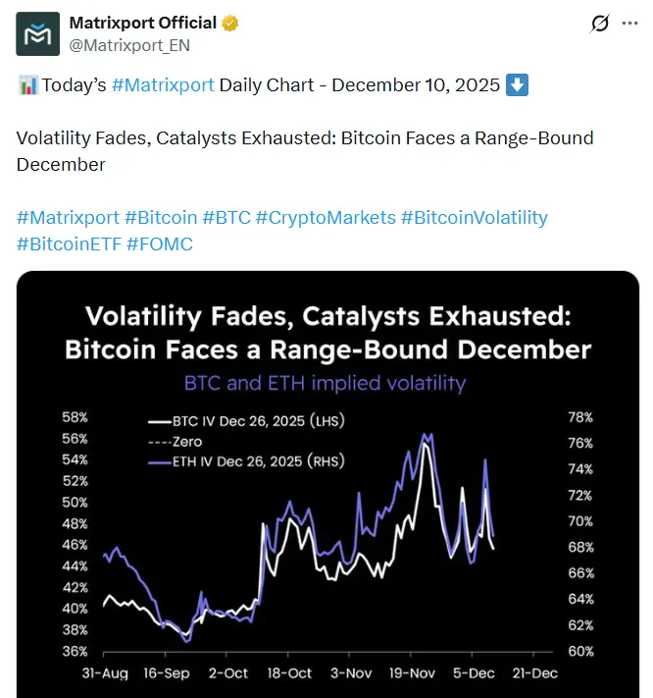Screen dimensions: 653x698
Task: Click the chart title heading text
Action: (327, 333)
